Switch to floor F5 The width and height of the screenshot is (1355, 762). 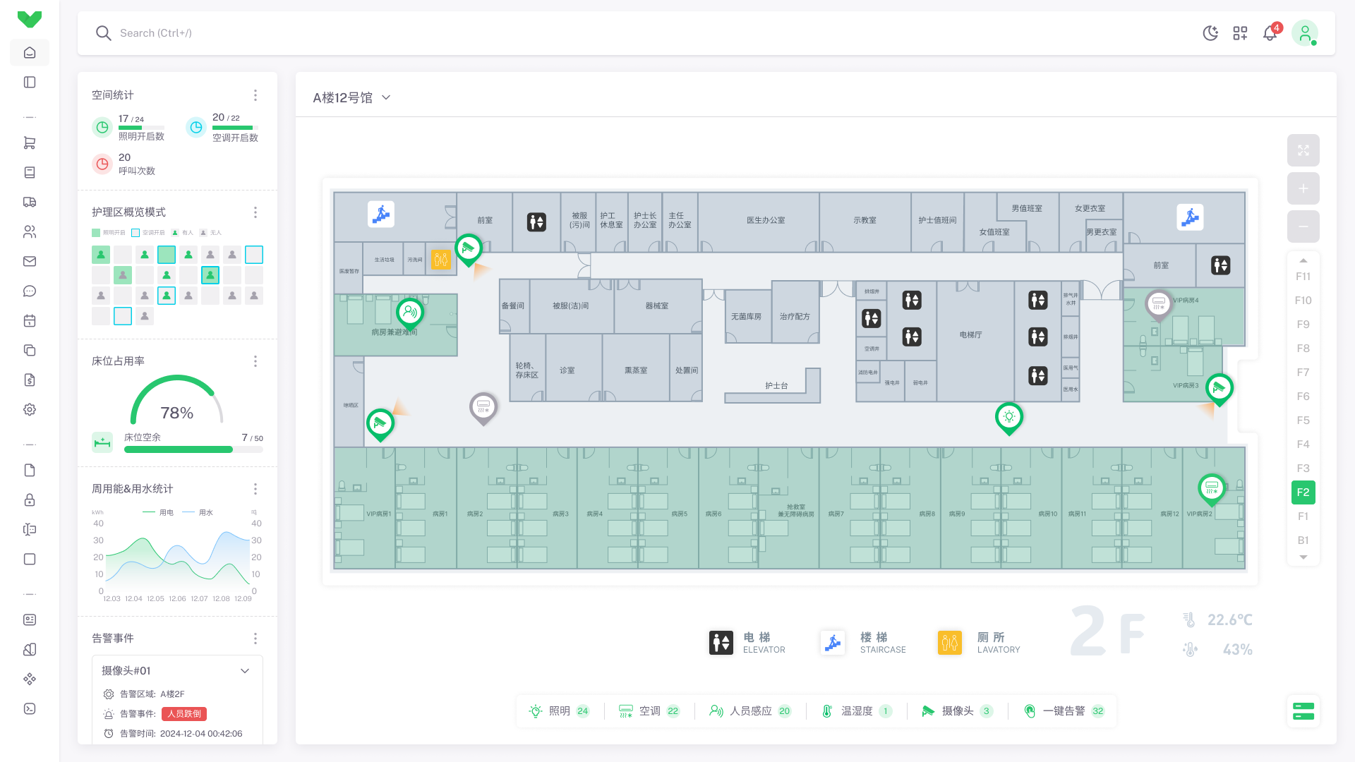tap(1303, 421)
